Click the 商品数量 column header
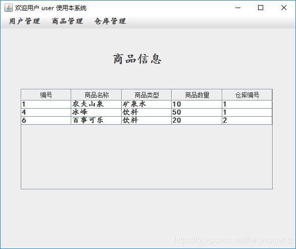 [197, 95]
